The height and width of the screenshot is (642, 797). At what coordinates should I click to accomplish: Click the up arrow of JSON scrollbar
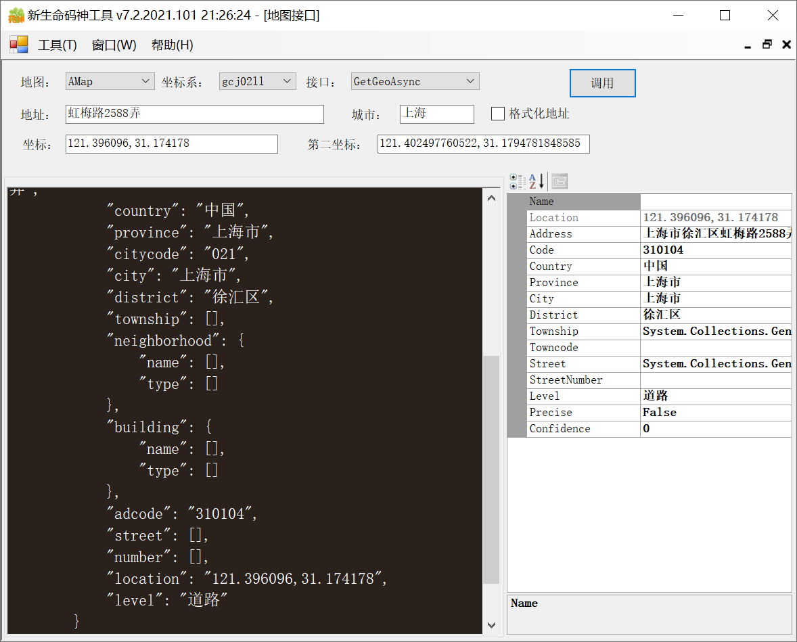click(491, 198)
